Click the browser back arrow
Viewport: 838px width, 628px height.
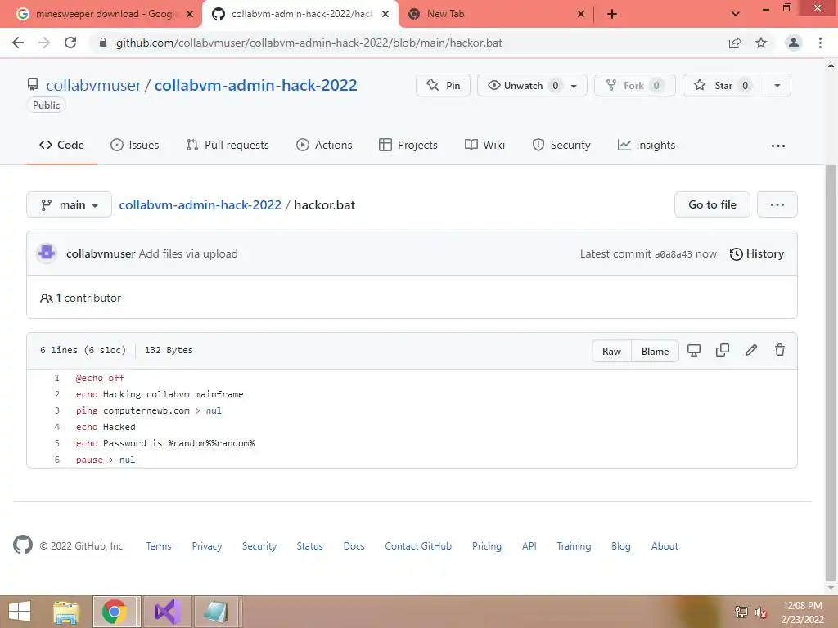click(x=18, y=43)
